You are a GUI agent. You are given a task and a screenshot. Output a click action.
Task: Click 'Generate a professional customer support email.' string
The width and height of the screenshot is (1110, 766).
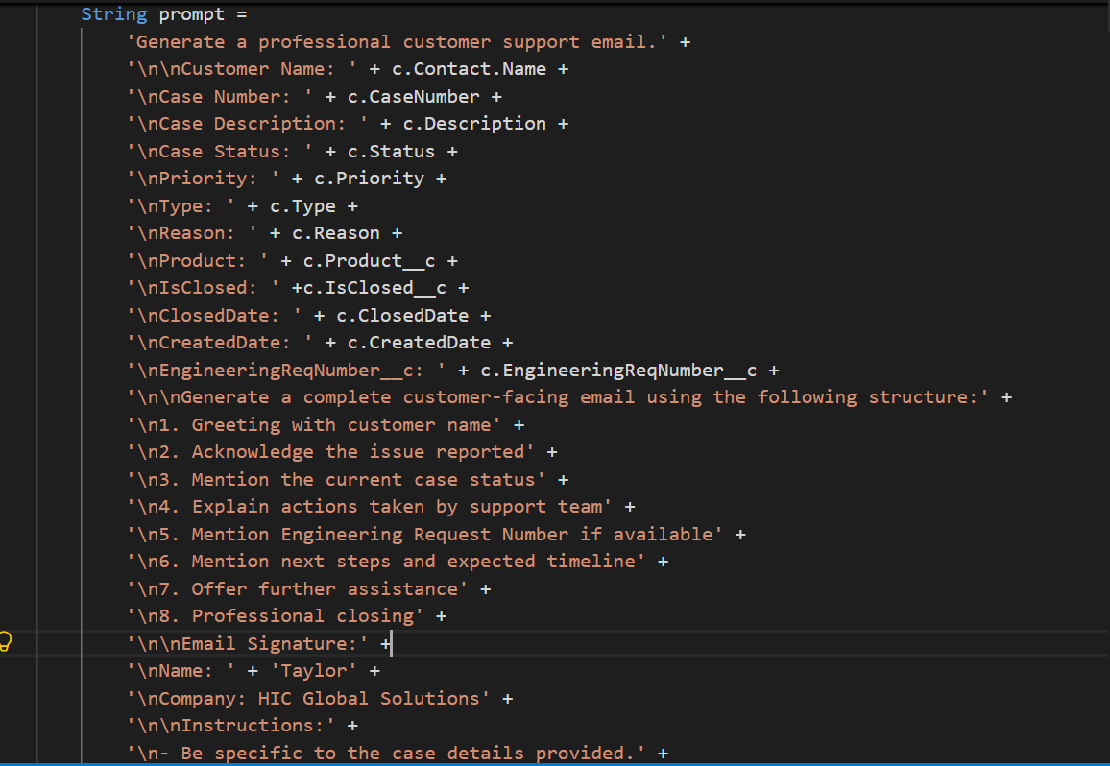point(398,42)
